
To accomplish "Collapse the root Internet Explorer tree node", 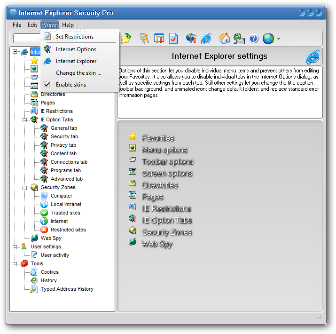I will point(15,52).
